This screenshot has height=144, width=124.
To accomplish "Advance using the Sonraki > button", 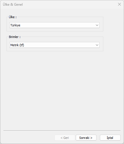I will [x=86, y=138].
